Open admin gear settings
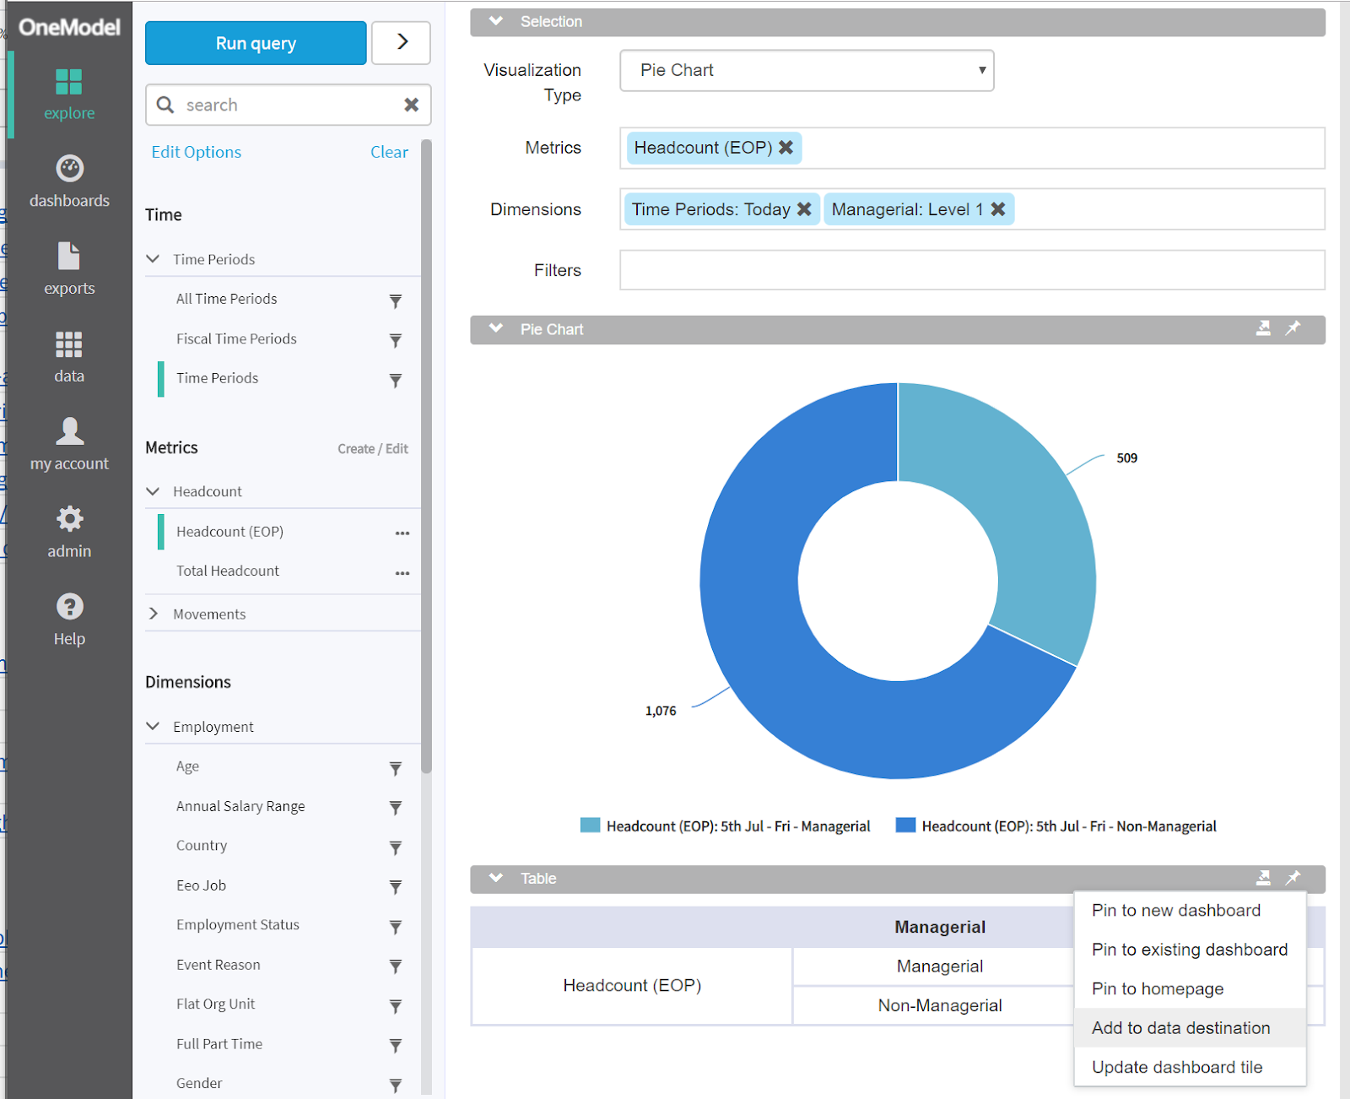 coord(69,519)
